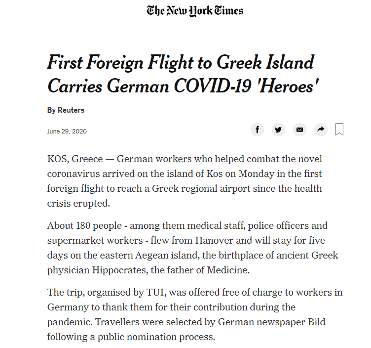This screenshot has width=371, height=348.
Task: Click the headline line 'First Foreign Flight to Greek Island'
Action: pos(181,62)
